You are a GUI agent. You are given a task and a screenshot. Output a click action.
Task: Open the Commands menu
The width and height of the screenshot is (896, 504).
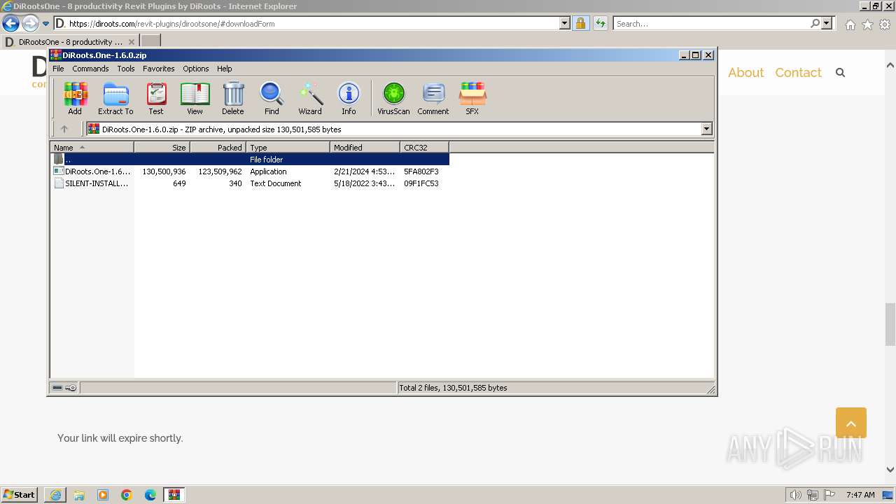pos(90,69)
